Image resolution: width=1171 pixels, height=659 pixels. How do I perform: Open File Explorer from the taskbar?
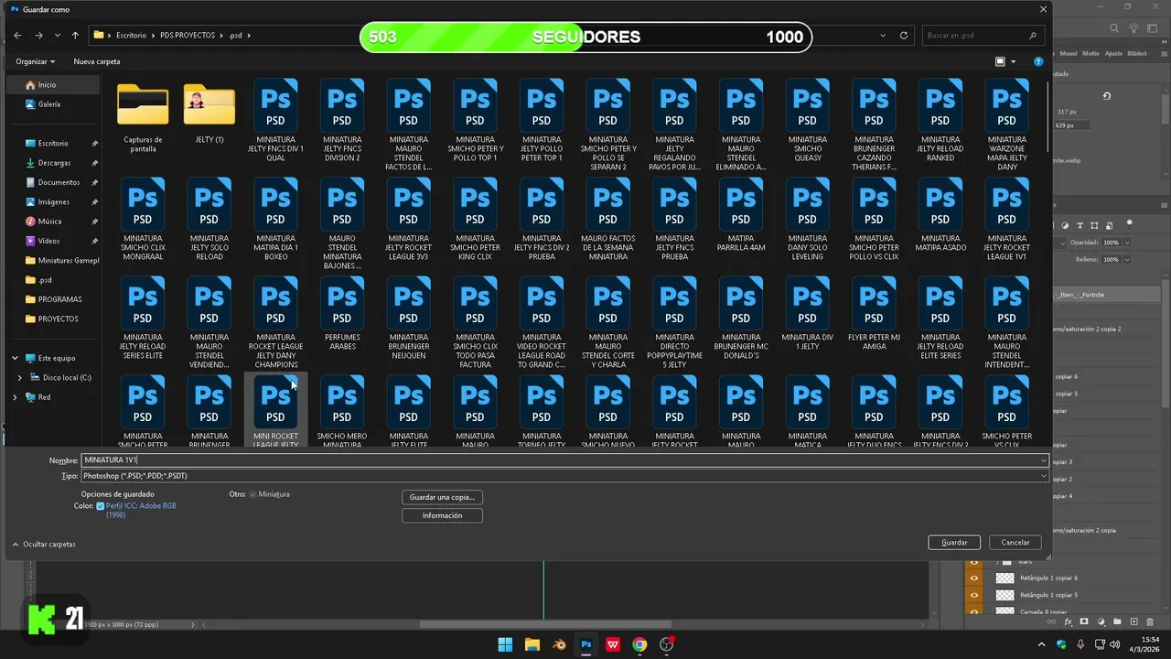pos(532,644)
